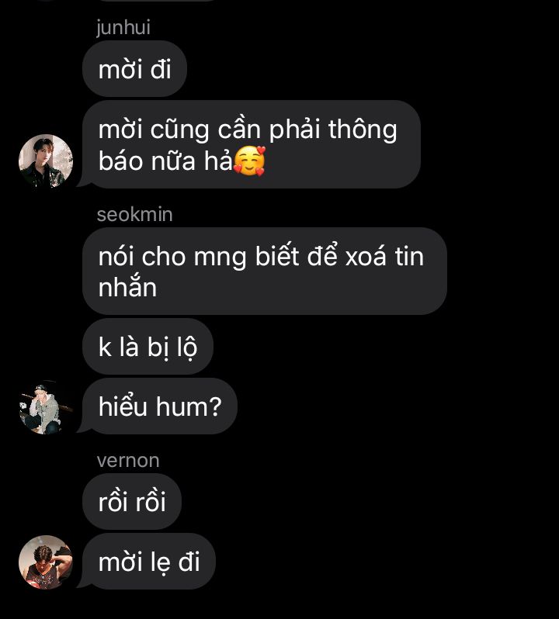Tap the 'mời lẹ đi' message bubble

149,562
